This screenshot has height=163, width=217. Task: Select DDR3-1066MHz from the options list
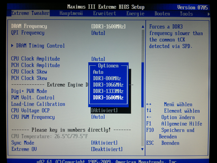pyautogui.click(x=108, y=85)
